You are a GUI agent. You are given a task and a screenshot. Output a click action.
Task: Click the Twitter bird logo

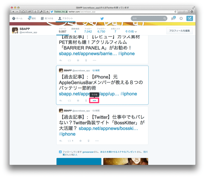coord(102,18)
